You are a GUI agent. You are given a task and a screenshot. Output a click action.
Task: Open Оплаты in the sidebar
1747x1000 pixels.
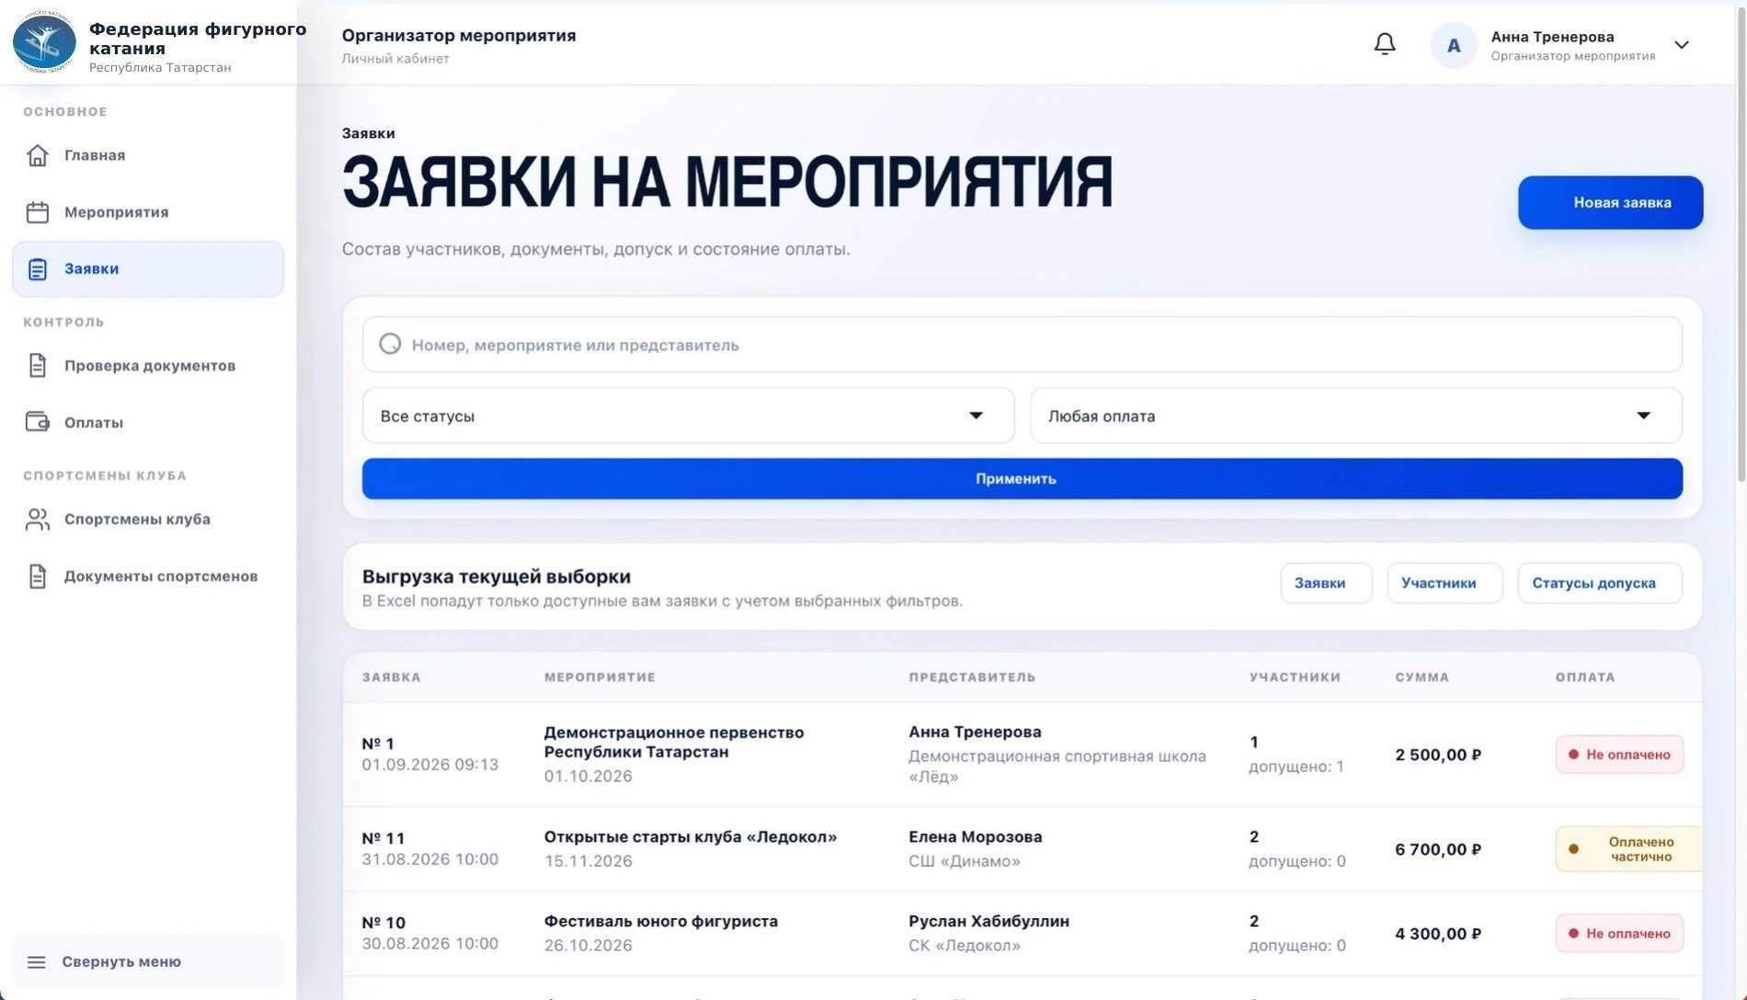(x=148, y=423)
